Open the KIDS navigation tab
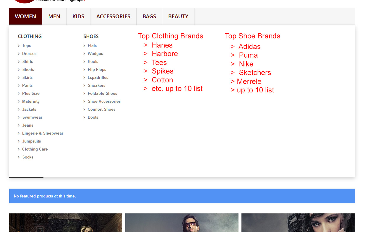The image size is (370, 232). [x=78, y=17]
